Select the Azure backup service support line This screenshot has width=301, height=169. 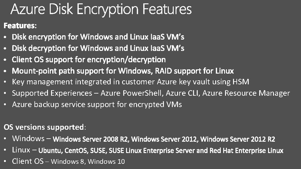pos(97,105)
